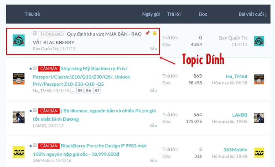Open LAkBB avatar beside Bb likenew thread
The height and width of the screenshot is (167, 275).
click(18, 117)
